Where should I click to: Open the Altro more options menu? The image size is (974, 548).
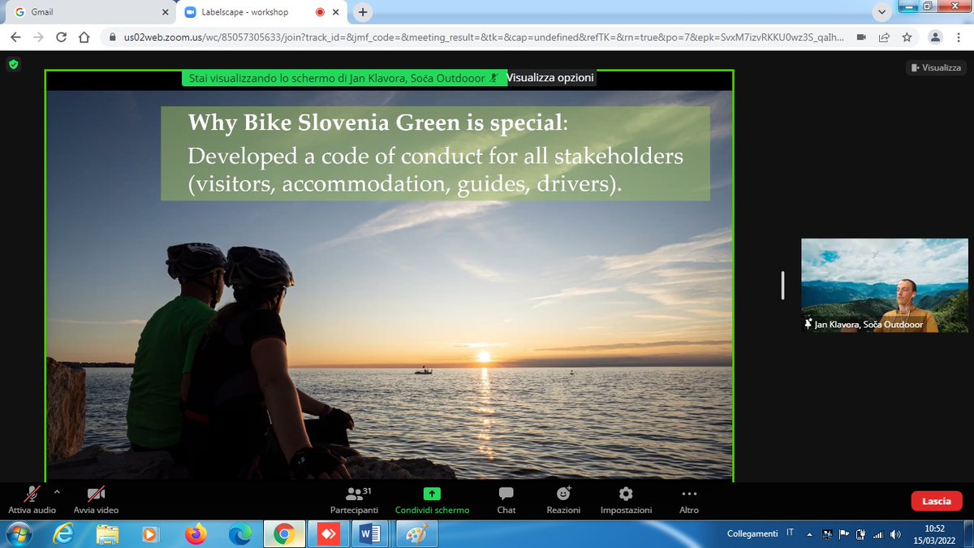coord(689,499)
